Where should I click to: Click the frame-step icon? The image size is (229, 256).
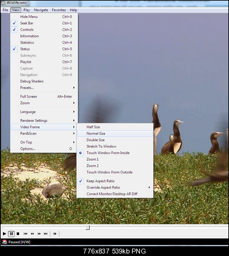[55, 233]
